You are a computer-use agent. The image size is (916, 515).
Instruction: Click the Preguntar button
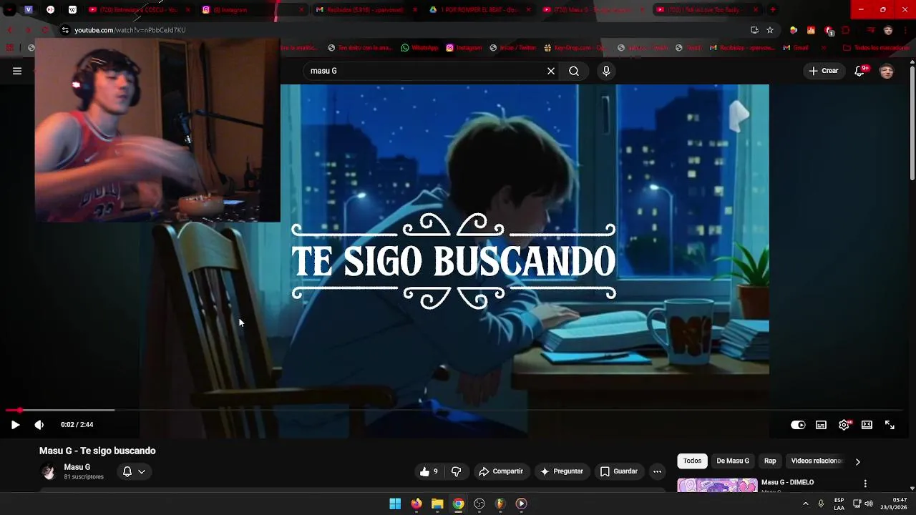(562, 471)
